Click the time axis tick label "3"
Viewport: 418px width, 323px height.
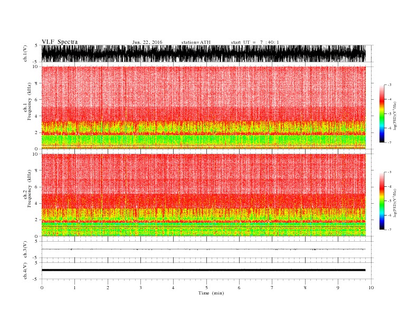point(140,288)
